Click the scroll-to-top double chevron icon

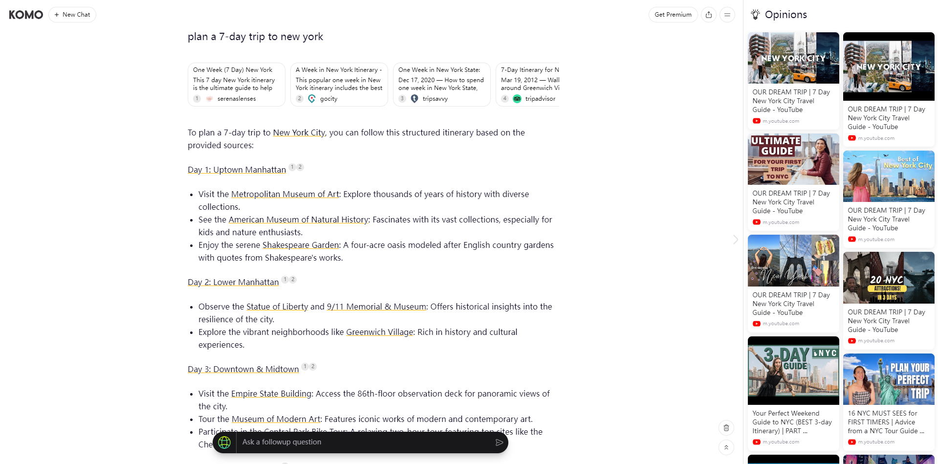click(x=726, y=447)
